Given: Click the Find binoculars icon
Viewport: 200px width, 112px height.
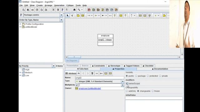Looking at the screenshot, I should 74,10.
